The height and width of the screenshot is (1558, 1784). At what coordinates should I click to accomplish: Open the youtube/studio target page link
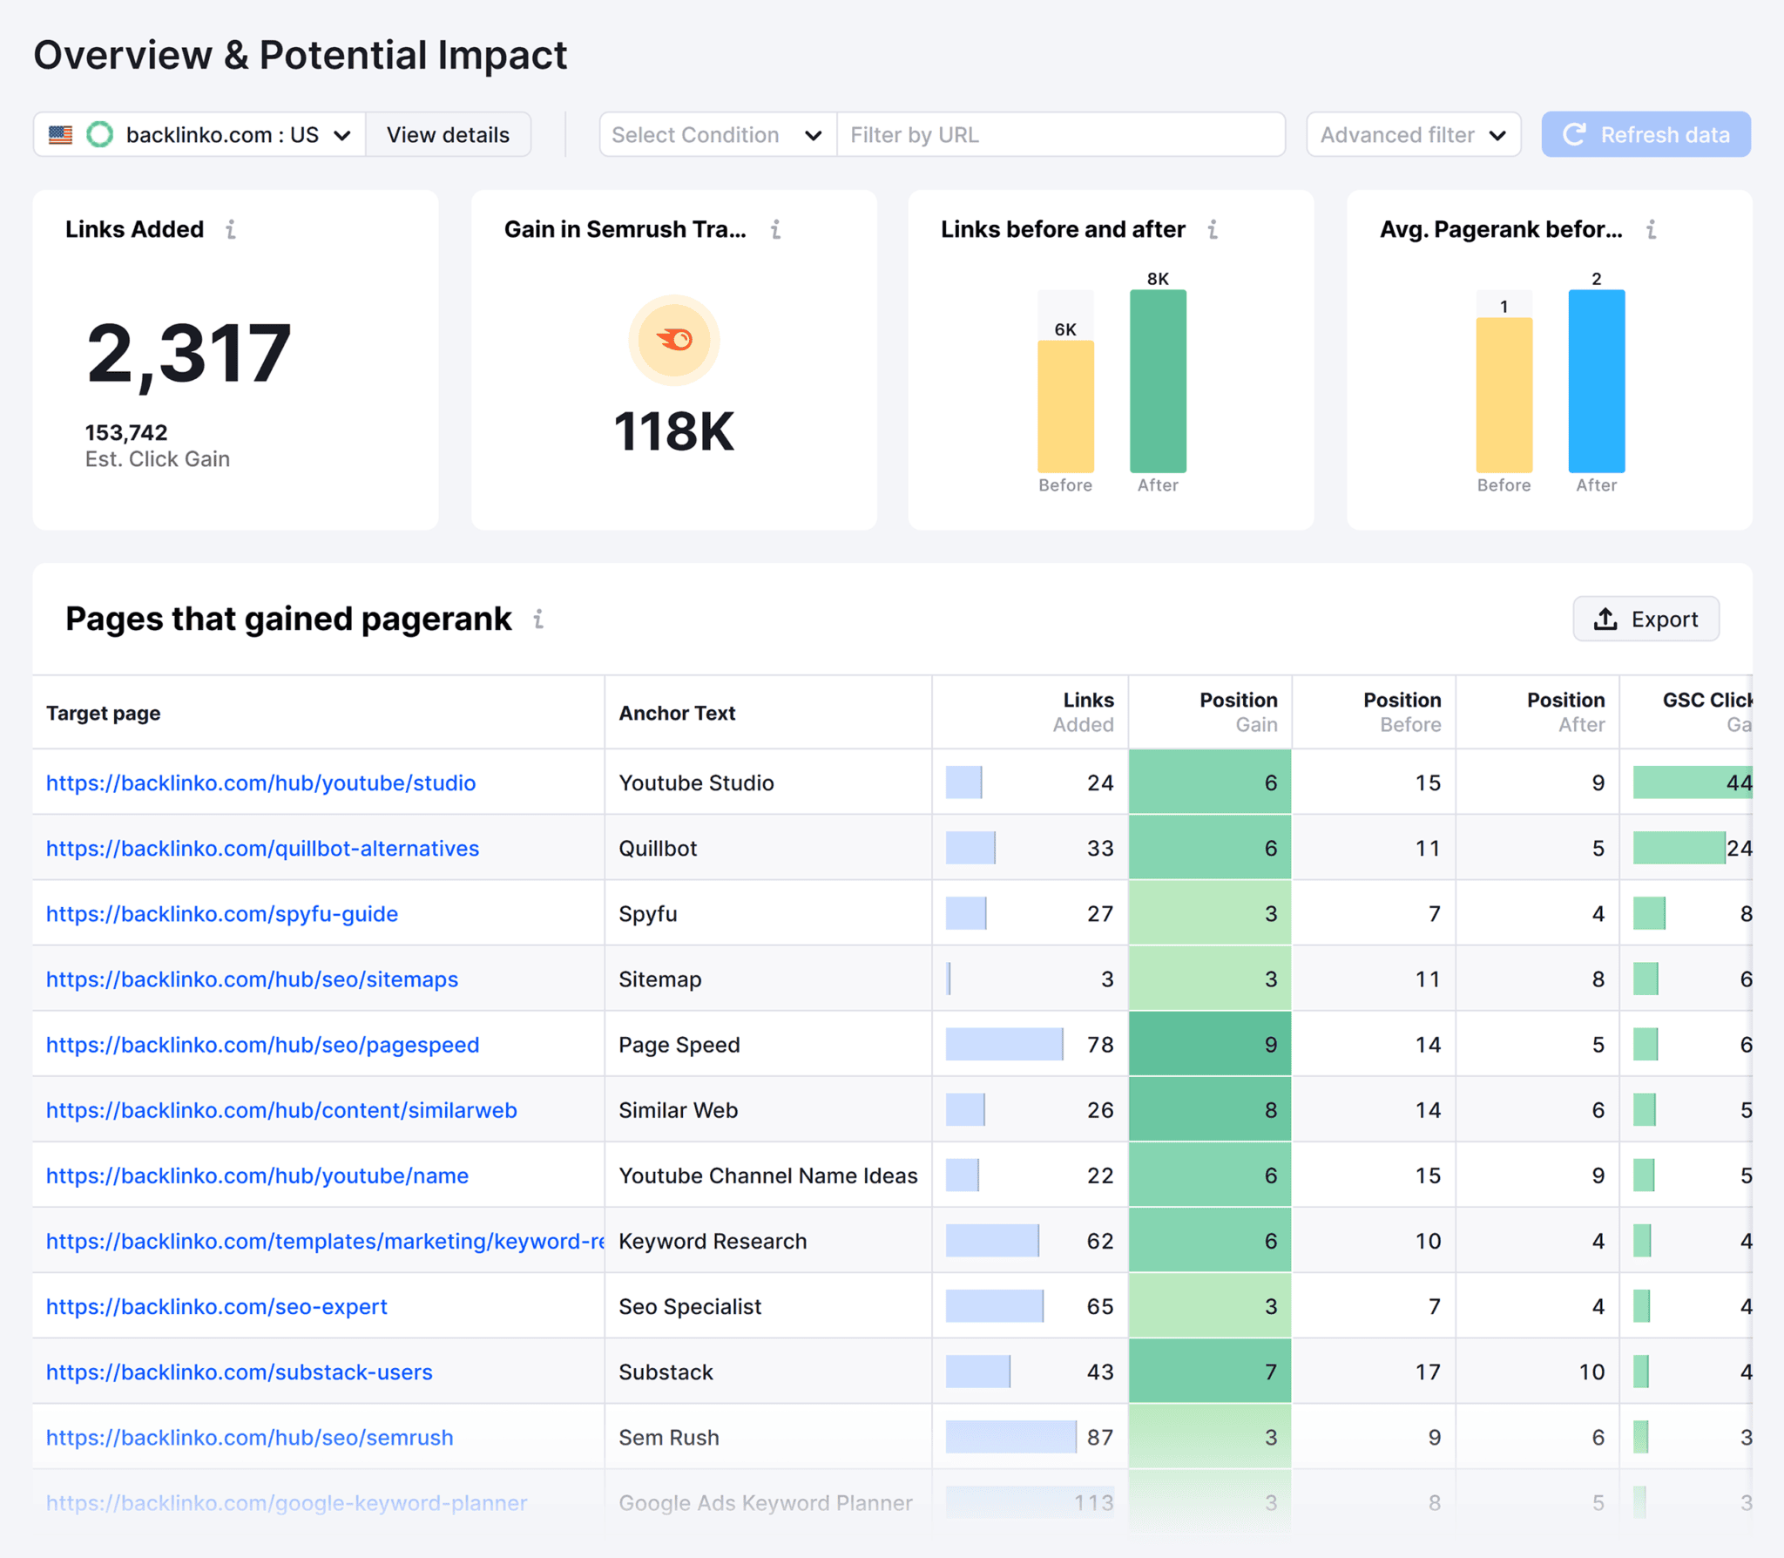coord(261,782)
